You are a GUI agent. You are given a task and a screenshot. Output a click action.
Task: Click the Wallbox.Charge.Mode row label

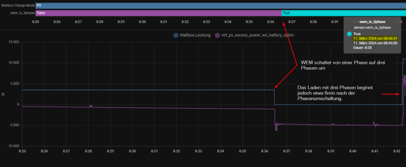[17, 6]
